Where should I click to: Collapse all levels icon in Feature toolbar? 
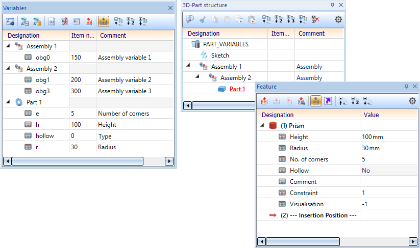coord(342,101)
